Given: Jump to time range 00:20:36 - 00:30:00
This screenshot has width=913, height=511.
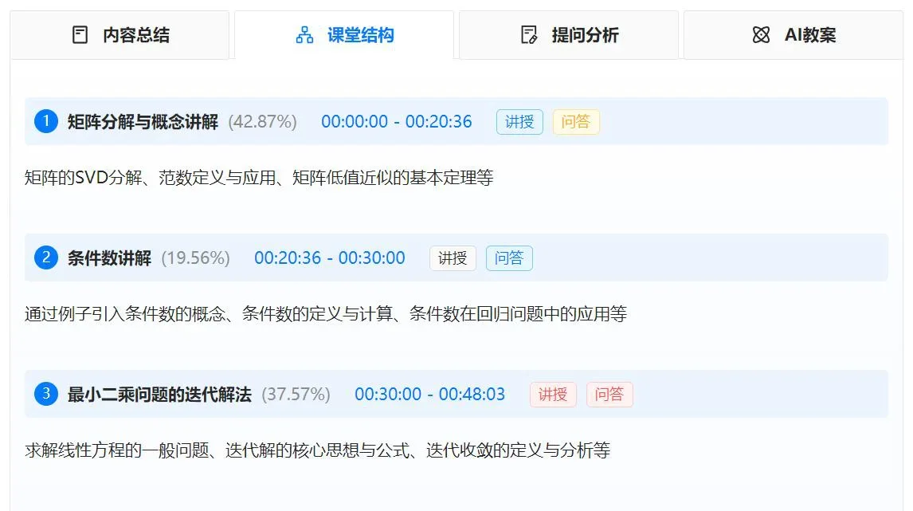Looking at the screenshot, I should click(330, 258).
